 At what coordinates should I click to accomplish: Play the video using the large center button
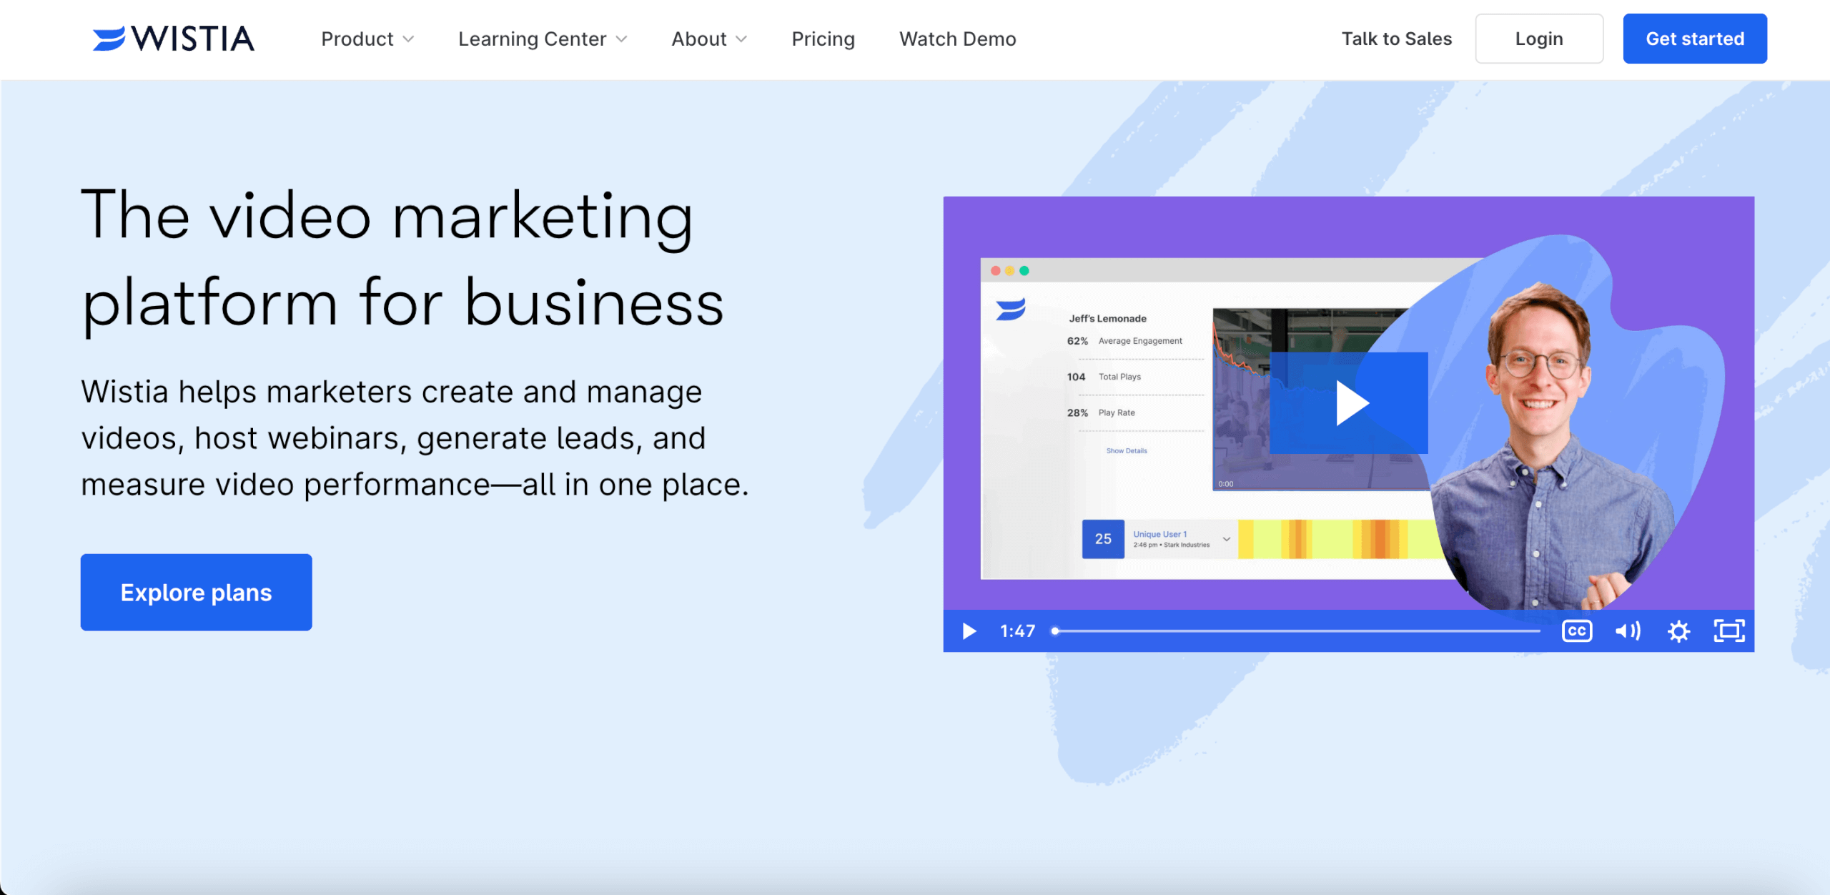coord(1349,403)
